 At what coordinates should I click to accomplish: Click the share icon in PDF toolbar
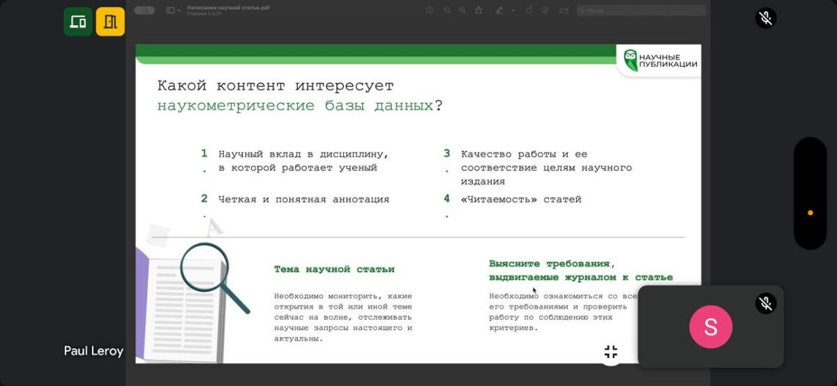point(478,10)
